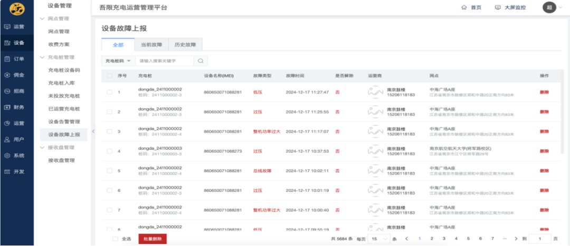570x246 pixels.
Task: Open the 接收盘管理 submenu item
Action: [61, 160]
